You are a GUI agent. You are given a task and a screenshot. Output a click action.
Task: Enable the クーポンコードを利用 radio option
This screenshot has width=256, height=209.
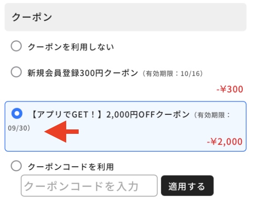tap(16, 166)
